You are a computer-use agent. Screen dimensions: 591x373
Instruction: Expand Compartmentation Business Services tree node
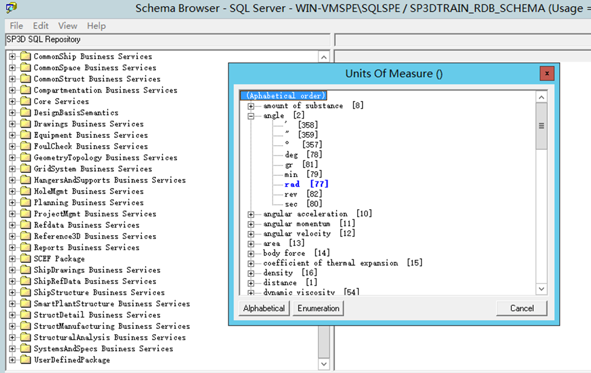pyautogui.click(x=13, y=90)
